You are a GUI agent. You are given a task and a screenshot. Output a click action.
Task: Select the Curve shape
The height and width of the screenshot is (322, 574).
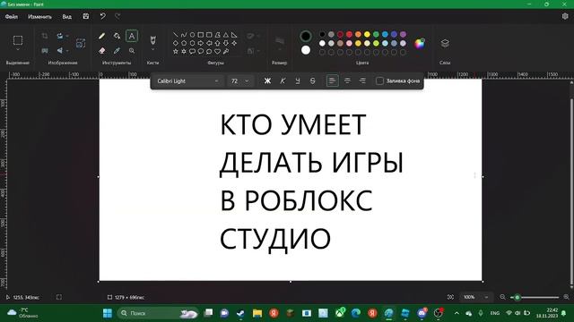pyautogui.click(x=184, y=35)
